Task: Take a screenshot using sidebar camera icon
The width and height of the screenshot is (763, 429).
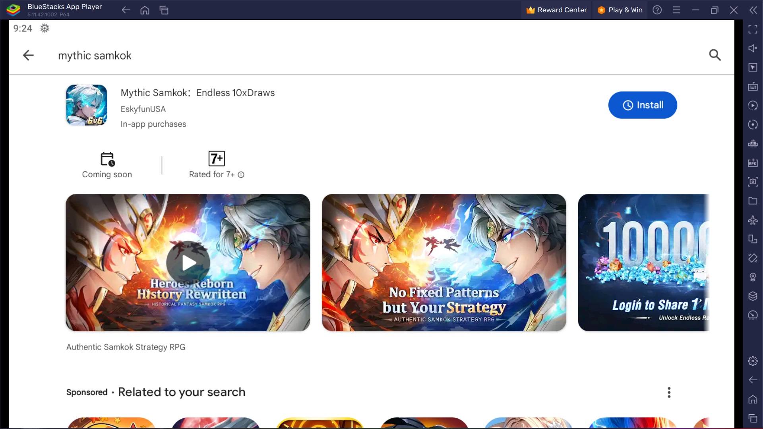Action: click(x=753, y=182)
